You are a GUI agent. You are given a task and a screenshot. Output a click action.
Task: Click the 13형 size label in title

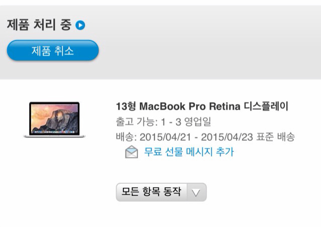tap(126, 106)
